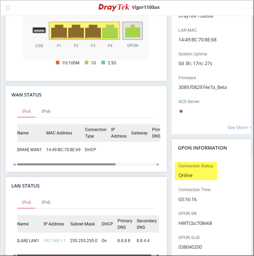Image resolution: width=254 pixels, height=256 pixels.
Task: Switch to IPv4 tab in LAN Status
Action: 26,202
